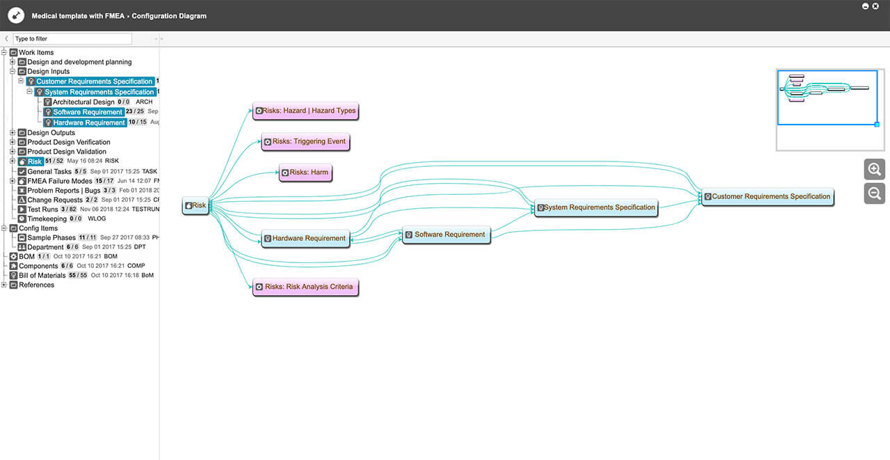Expand Product Design Validation folder
The image size is (890, 460).
tap(13, 151)
